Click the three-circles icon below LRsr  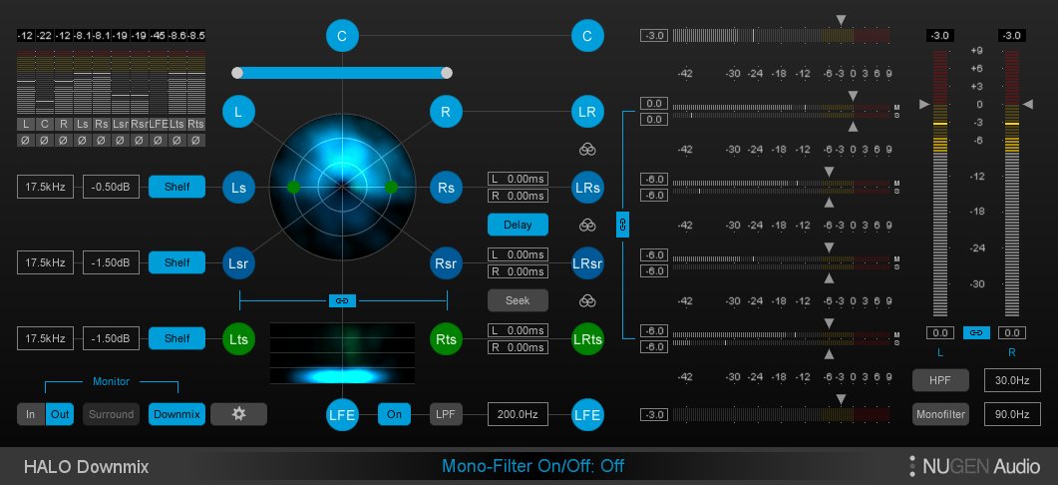tap(587, 300)
